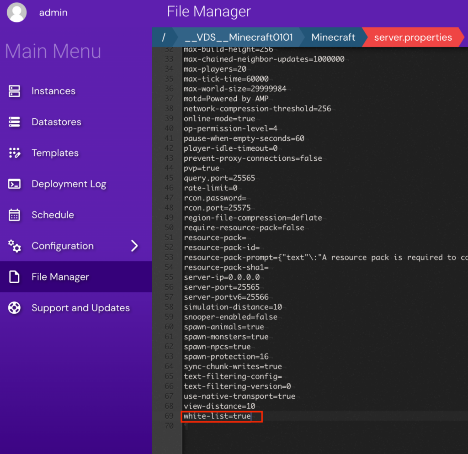
Task: Select the server.properties tab
Action: (x=413, y=37)
